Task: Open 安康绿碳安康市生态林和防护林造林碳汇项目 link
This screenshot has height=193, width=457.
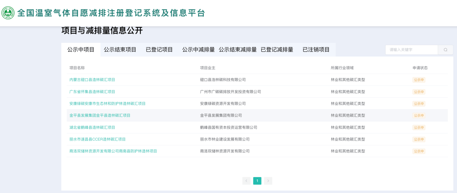Action: point(107,104)
